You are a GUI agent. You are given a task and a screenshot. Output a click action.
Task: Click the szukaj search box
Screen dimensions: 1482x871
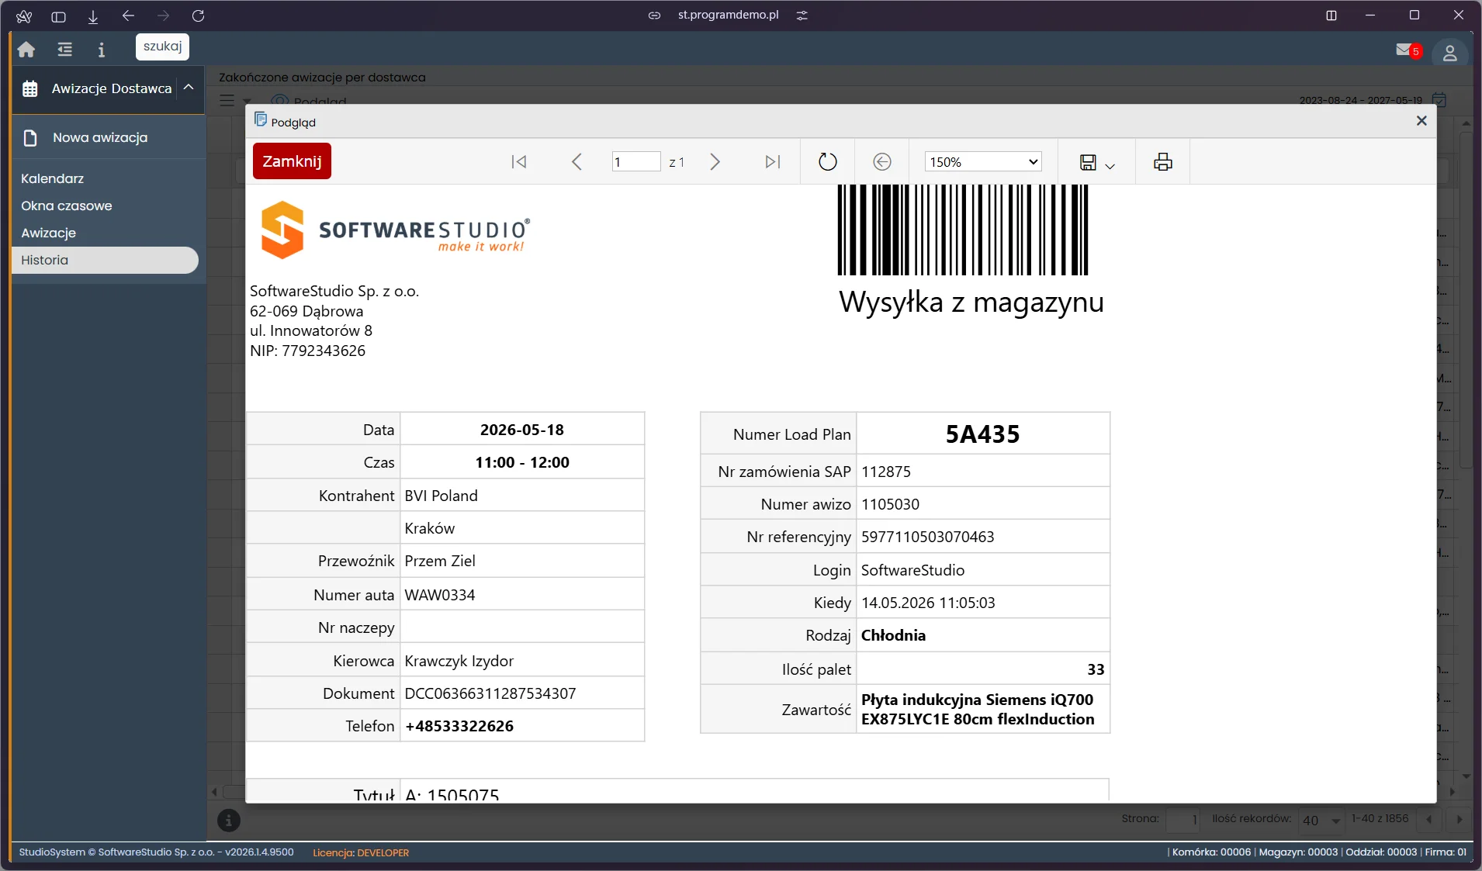pyautogui.click(x=162, y=47)
